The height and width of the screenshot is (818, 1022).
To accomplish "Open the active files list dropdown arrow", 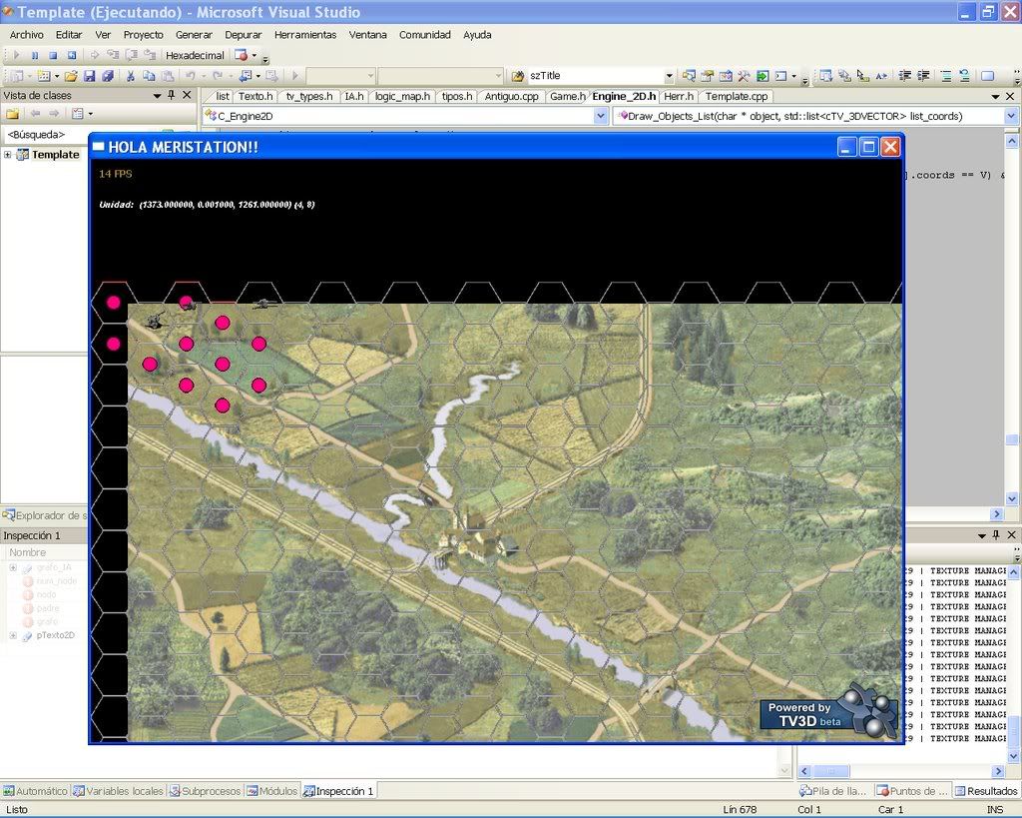I will tap(995, 97).
